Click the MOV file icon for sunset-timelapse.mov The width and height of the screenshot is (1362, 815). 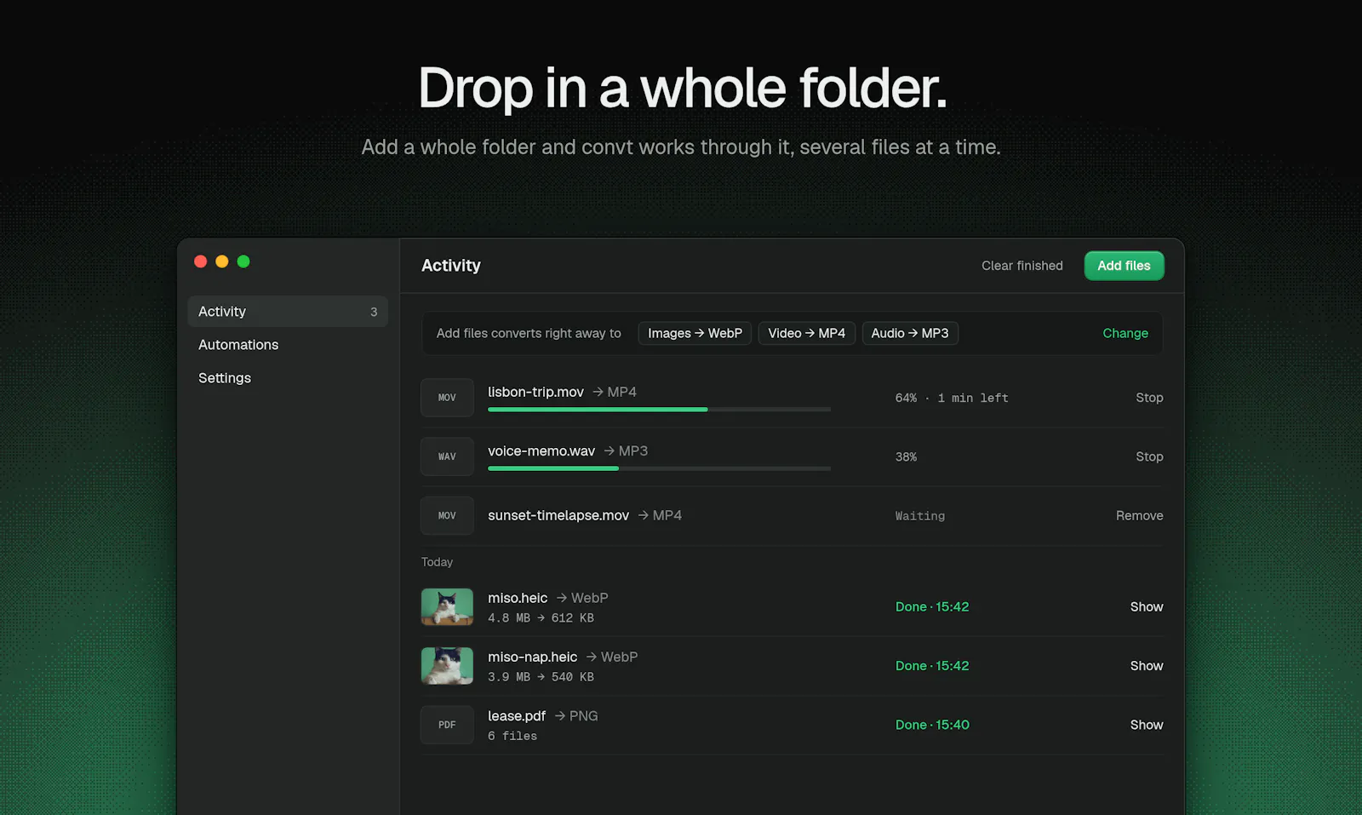[x=447, y=515]
